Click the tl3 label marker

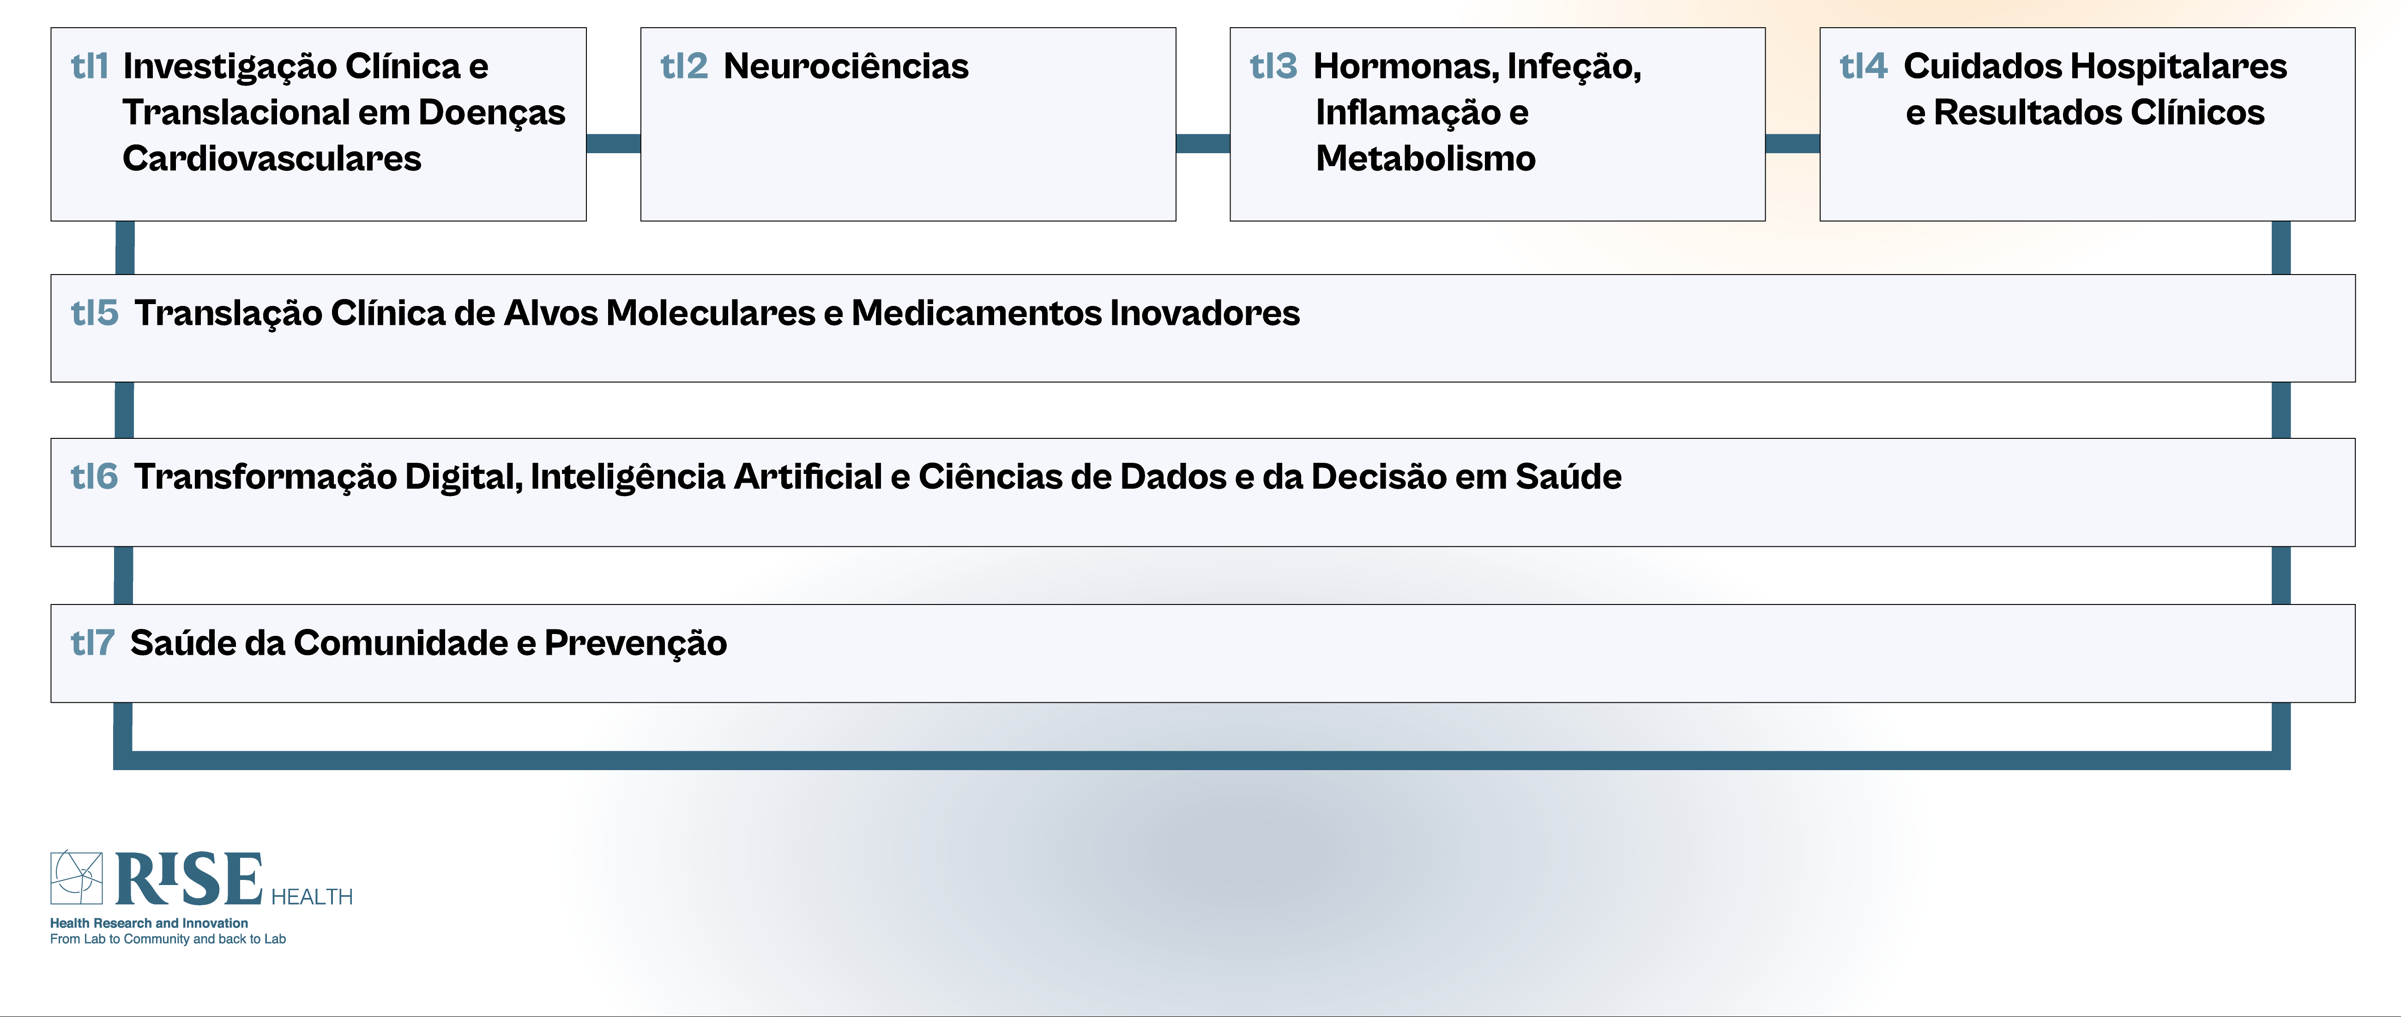coord(1272,66)
